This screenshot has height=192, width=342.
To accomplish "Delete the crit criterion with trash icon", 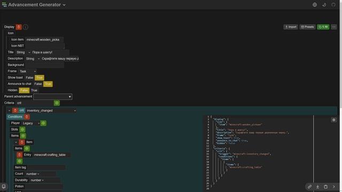I will pos(15,110).
